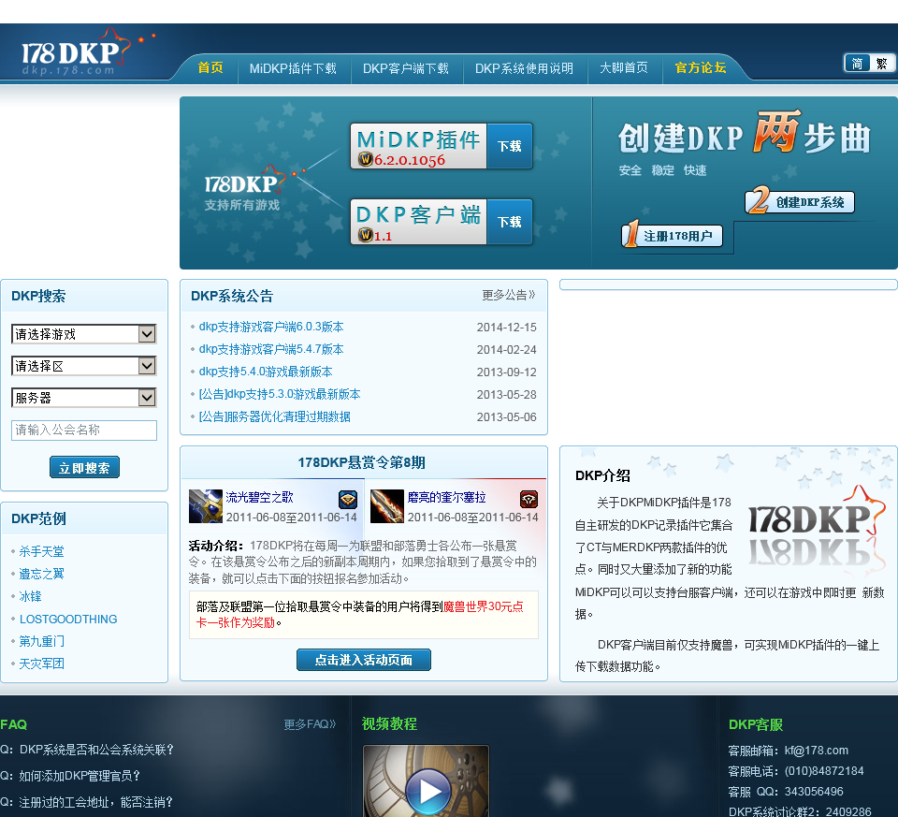Click date text 2013-05-06

506,417
